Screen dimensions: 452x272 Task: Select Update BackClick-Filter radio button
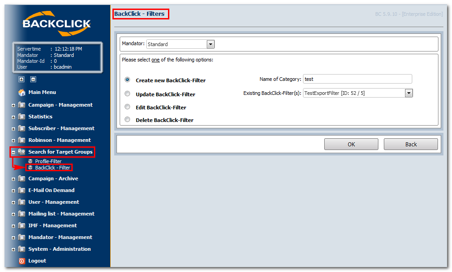point(127,94)
